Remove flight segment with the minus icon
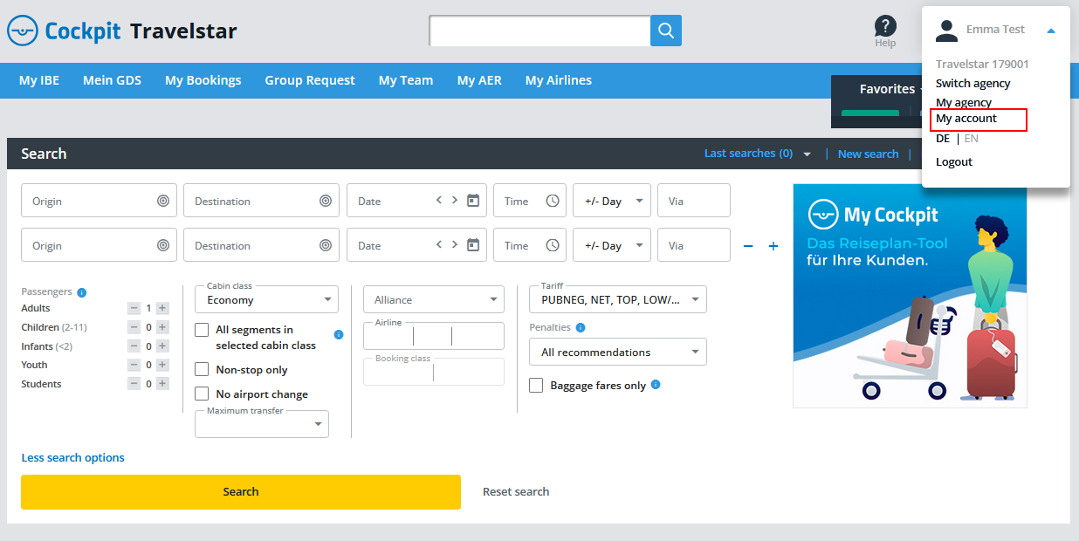 click(x=748, y=246)
